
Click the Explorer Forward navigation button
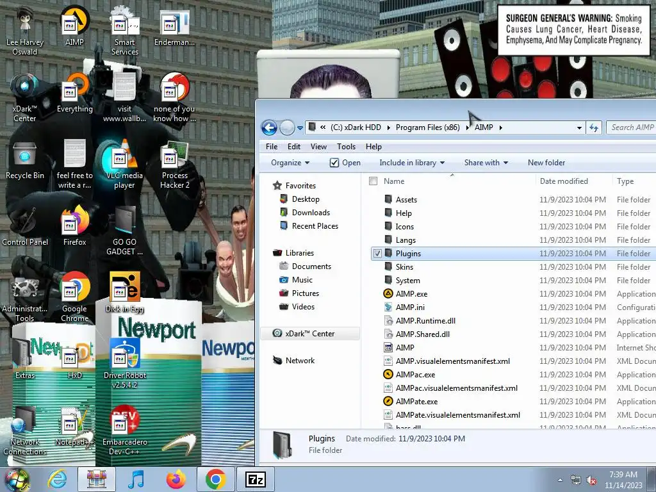(x=287, y=127)
